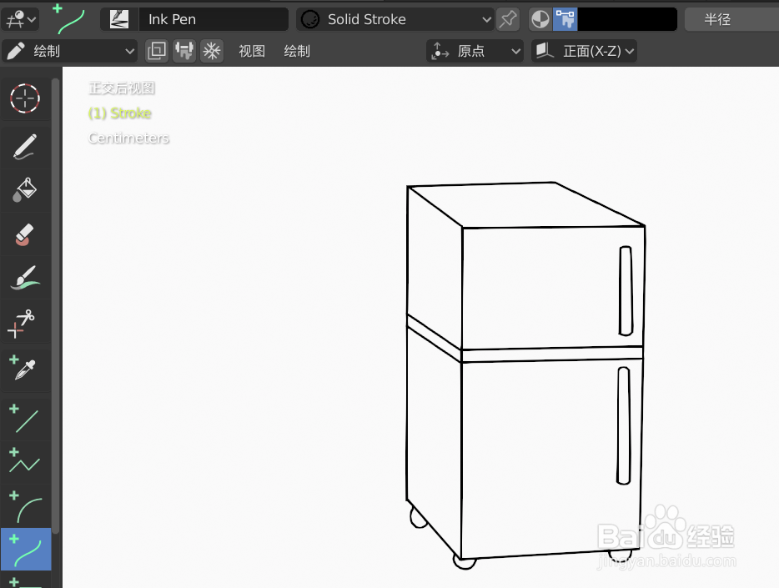Open the 绘制 mode dropdown
The width and height of the screenshot is (779, 588).
point(69,51)
